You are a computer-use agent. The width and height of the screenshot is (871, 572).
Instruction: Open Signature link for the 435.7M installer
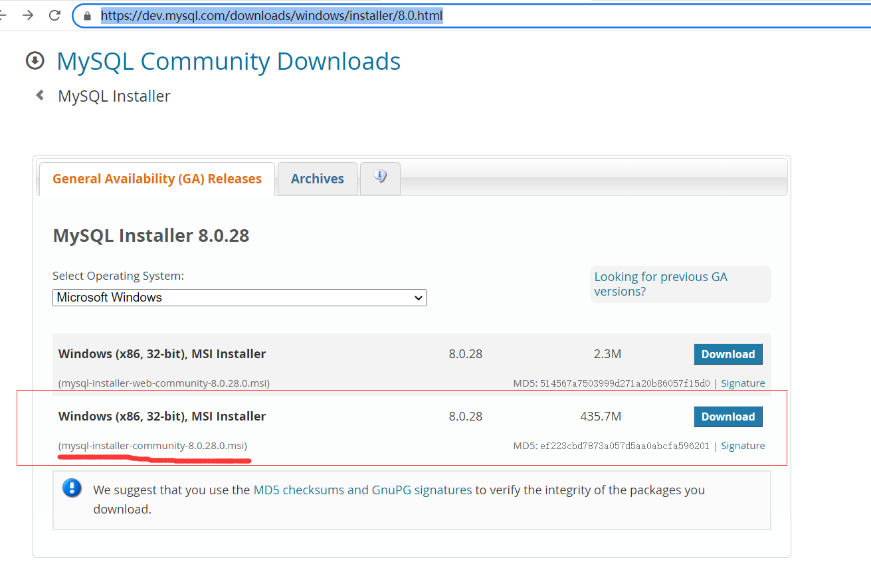coord(743,446)
